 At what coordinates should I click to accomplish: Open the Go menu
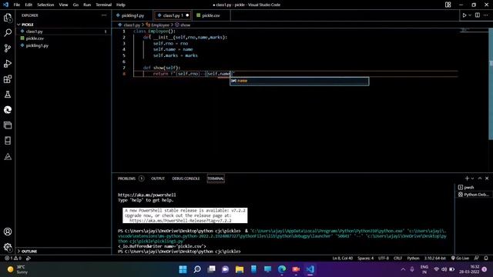click(x=75, y=5)
